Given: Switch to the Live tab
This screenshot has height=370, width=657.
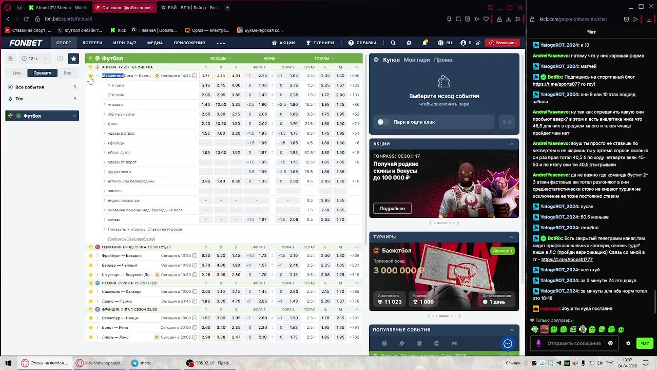Looking at the screenshot, I should click(x=17, y=73).
